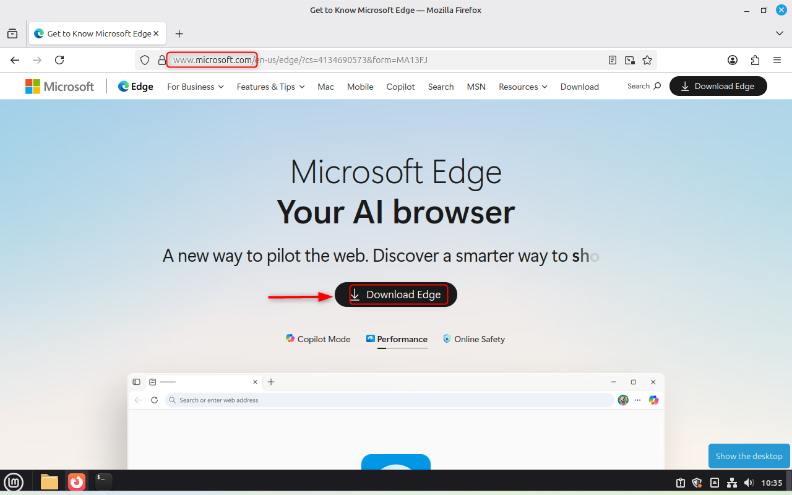
Task: Click the page reload button
Action: tap(59, 60)
